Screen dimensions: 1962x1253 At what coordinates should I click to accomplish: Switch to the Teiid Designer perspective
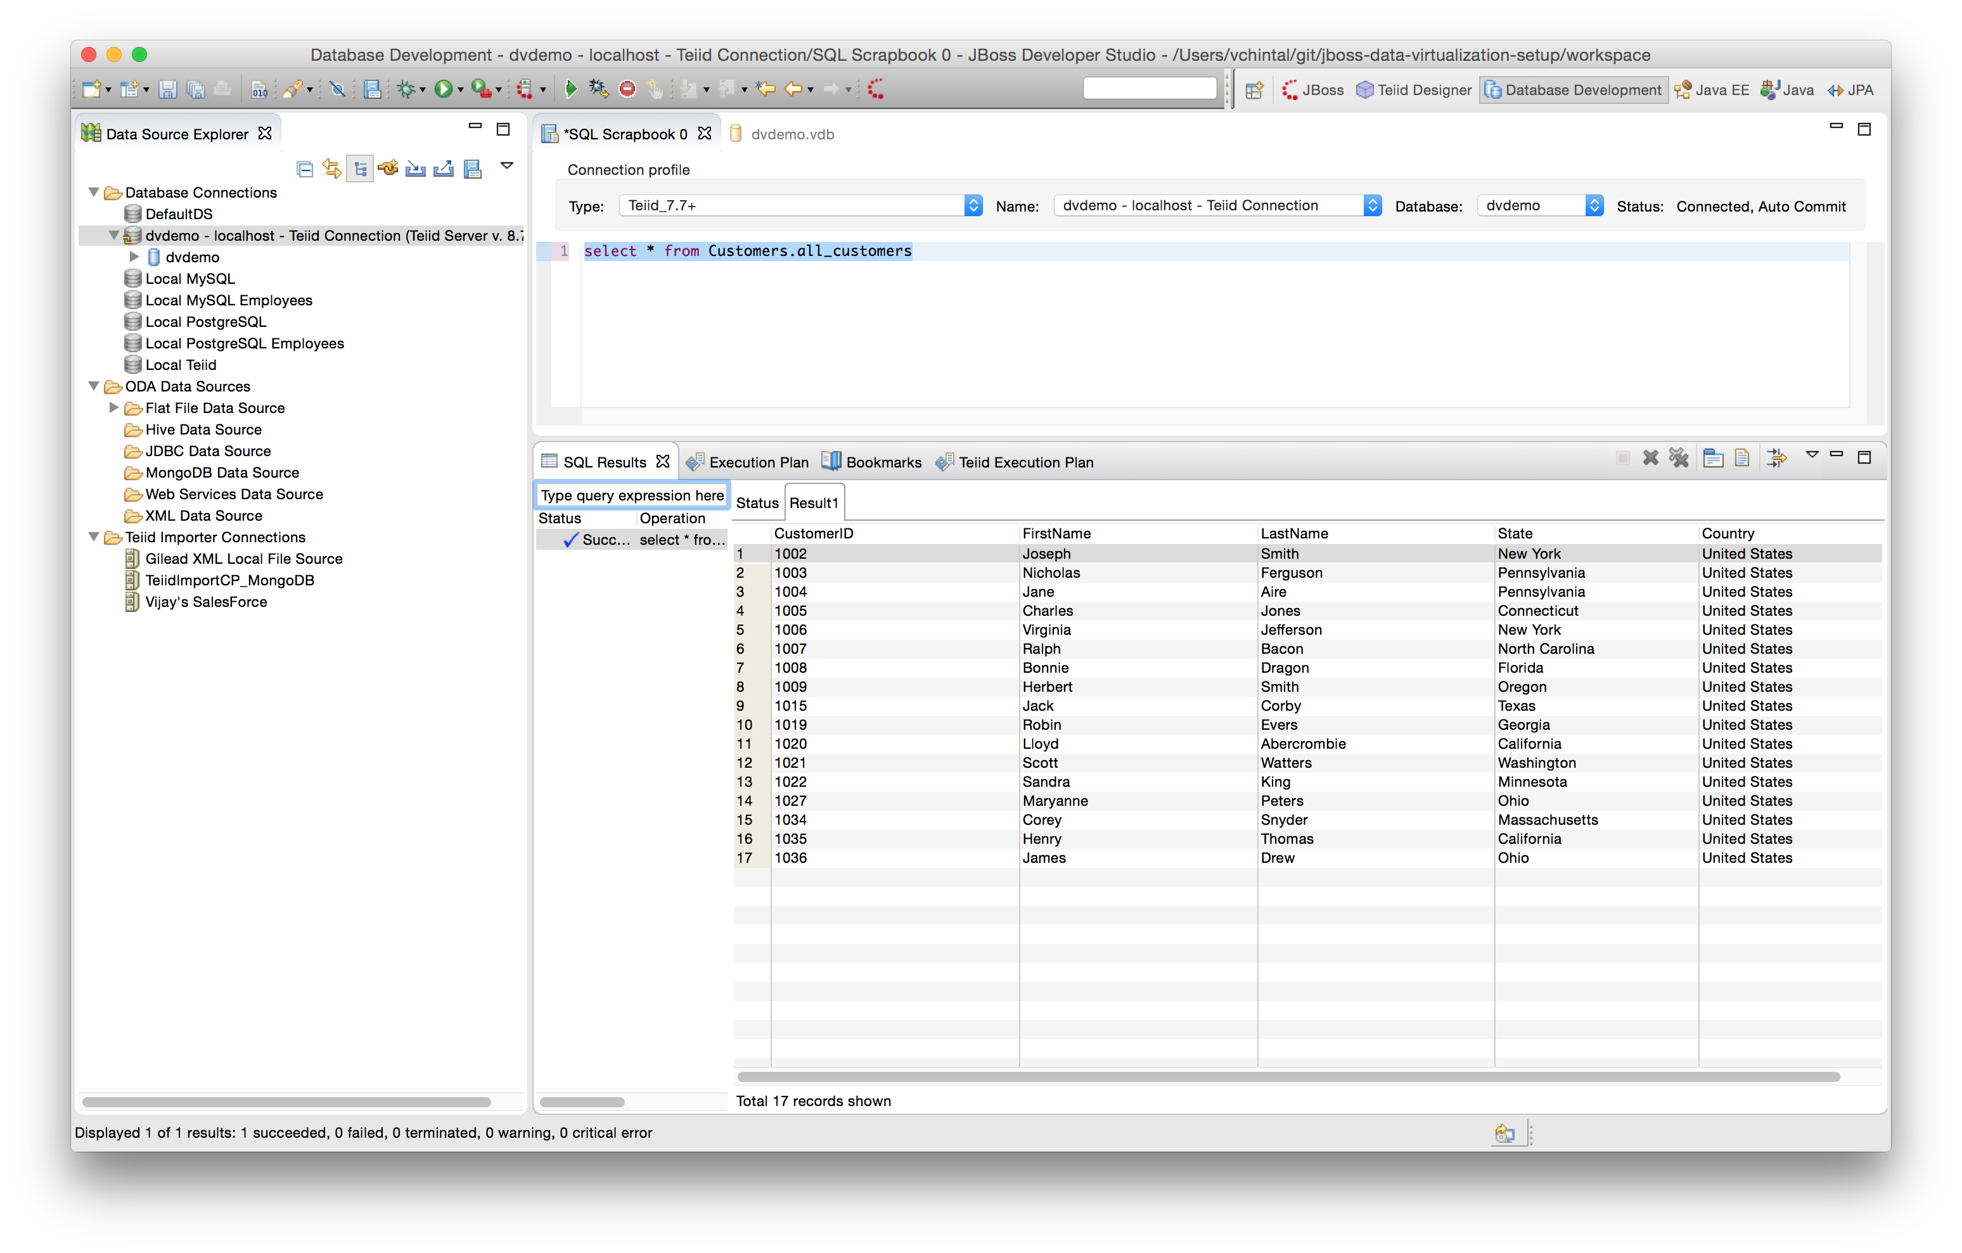[1414, 89]
